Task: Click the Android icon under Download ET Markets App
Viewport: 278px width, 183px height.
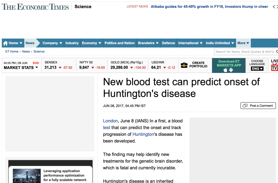Action: 231,70
